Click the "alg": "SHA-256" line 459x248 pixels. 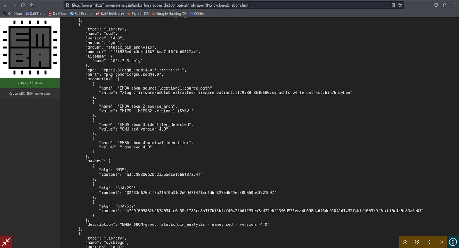pyautogui.click(x=119, y=188)
